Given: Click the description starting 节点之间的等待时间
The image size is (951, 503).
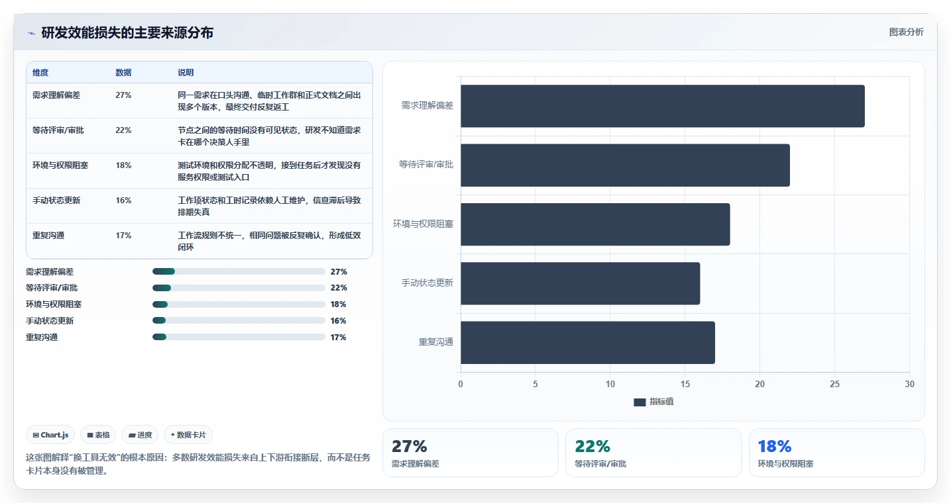Looking at the screenshot, I should pos(270,136).
